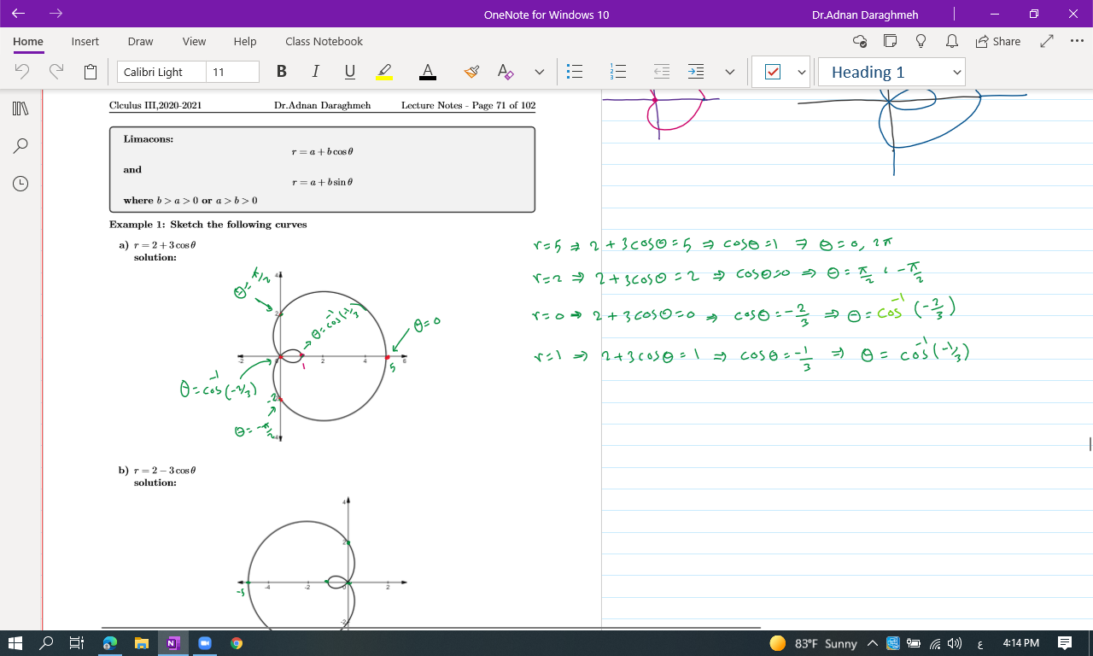Apply bold formatting
1093x656 pixels.
click(x=282, y=72)
